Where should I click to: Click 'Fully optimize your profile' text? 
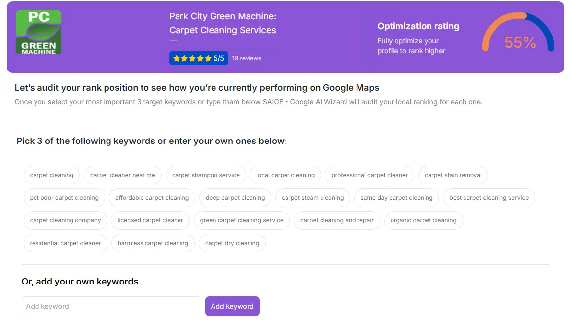pyautogui.click(x=411, y=46)
